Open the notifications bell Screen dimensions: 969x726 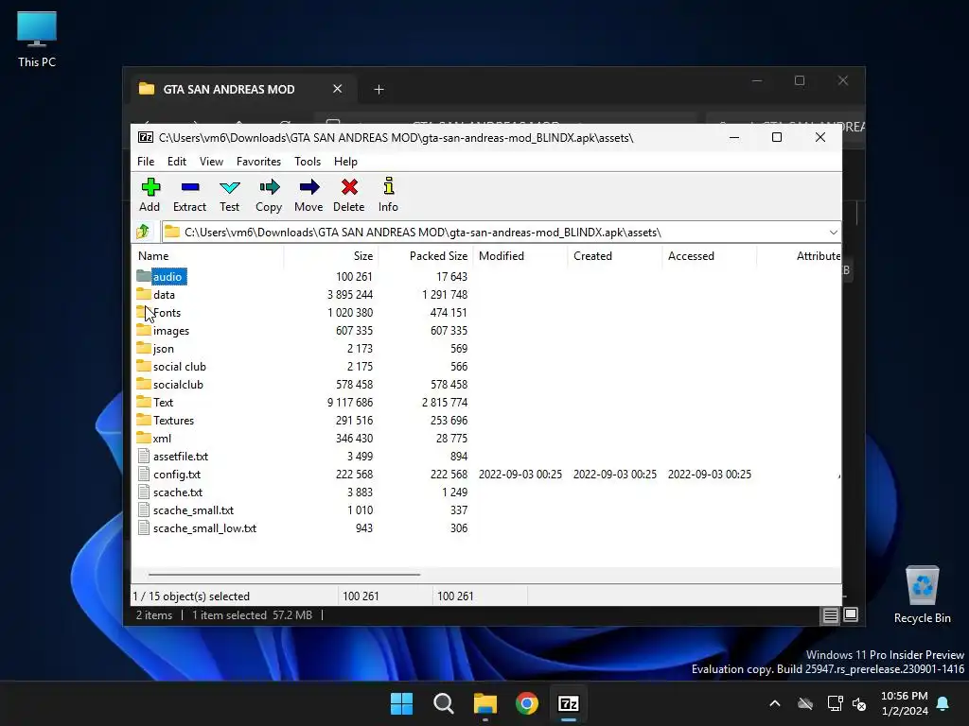pyautogui.click(x=943, y=703)
